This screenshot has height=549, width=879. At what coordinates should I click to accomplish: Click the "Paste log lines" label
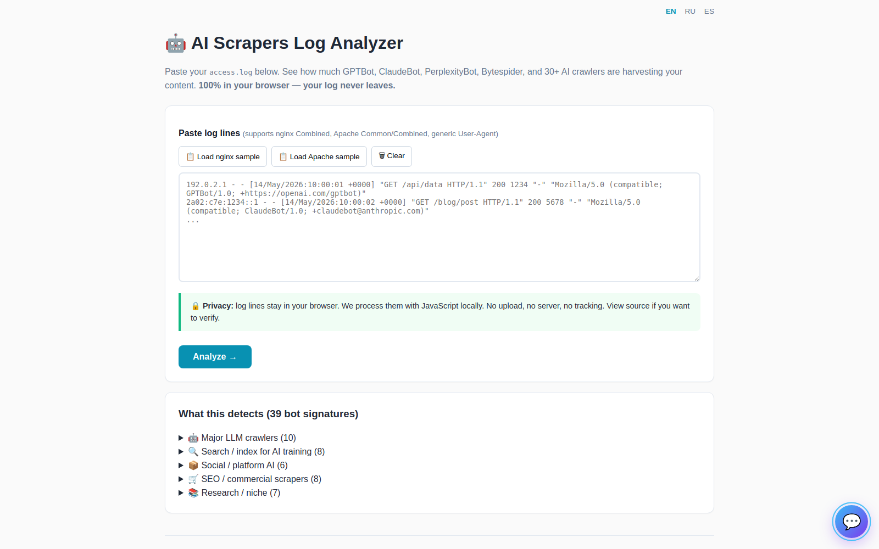pos(209,133)
